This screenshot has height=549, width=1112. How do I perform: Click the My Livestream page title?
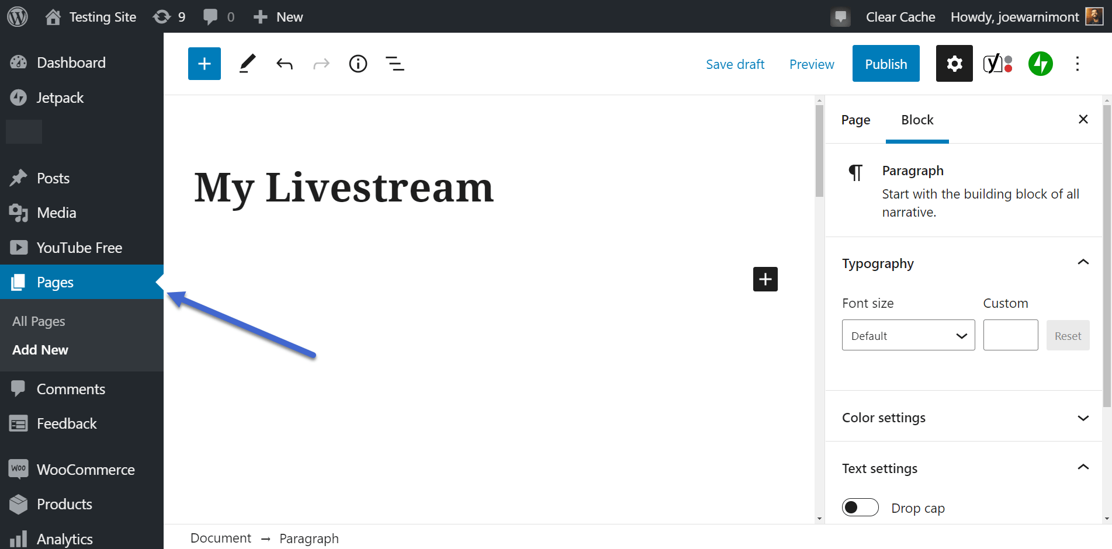[x=344, y=187]
